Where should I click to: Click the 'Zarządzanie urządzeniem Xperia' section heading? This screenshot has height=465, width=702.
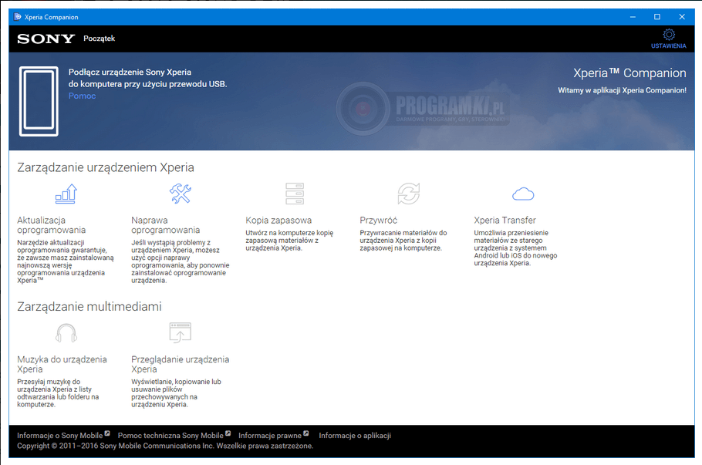(x=106, y=167)
